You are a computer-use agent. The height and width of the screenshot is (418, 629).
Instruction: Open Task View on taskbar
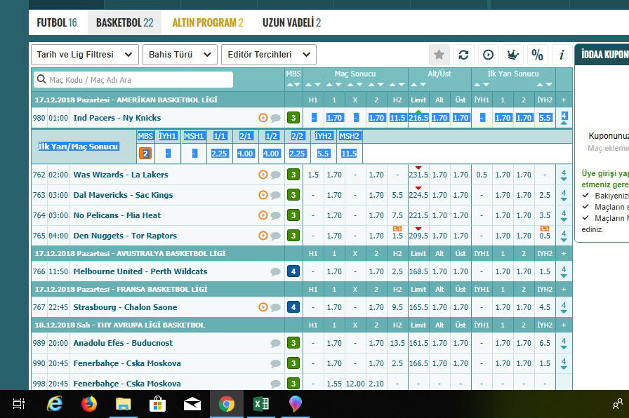pyautogui.click(x=19, y=404)
